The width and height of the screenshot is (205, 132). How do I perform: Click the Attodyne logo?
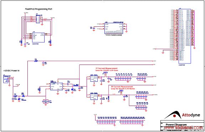182,115
